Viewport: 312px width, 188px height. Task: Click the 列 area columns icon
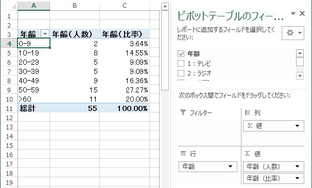[x=247, y=112]
